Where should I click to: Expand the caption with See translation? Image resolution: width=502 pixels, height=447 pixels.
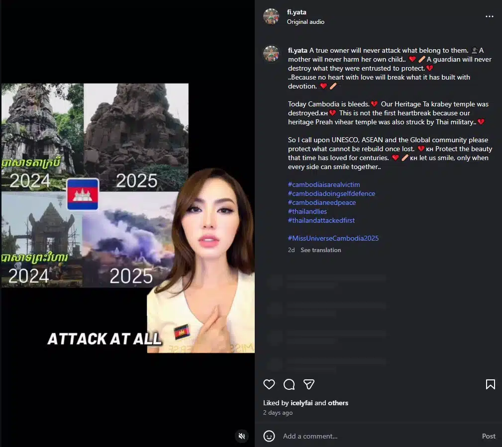[x=320, y=250]
